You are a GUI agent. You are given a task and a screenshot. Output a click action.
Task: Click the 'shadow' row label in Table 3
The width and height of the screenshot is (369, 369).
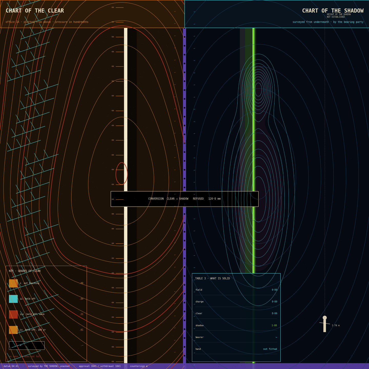(x=199, y=325)
